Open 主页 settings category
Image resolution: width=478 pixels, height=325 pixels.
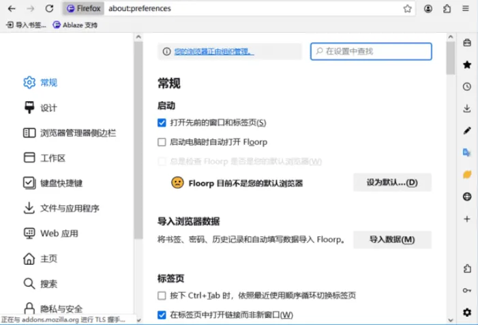(x=40, y=259)
